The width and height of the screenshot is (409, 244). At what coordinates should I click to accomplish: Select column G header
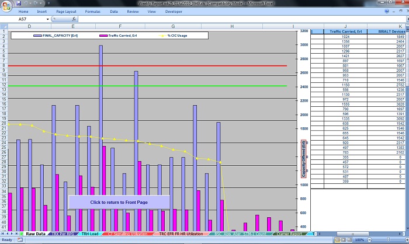pos(173,26)
